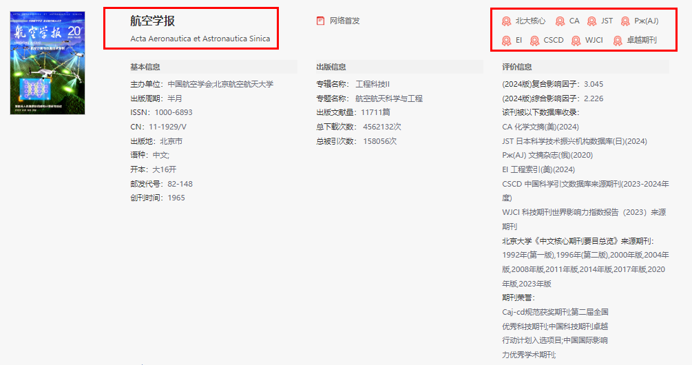
Task: Click the 创刊时间 1965 line
Action: point(158,198)
